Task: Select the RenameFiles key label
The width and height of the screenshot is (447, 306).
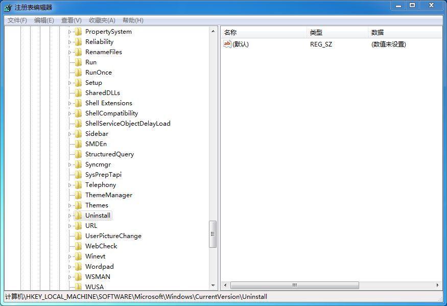Action: pyautogui.click(x=104, y=52)
